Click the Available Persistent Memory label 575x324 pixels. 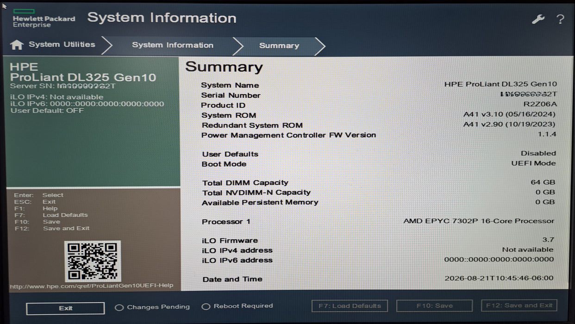pyautogui.click(x=260, y=202)
